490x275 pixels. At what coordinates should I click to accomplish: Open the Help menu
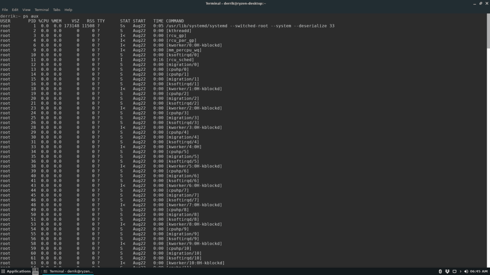click(69, 9)
